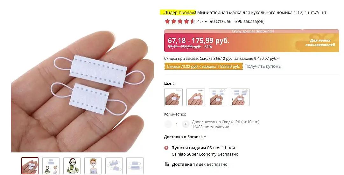Click the Получить купоны link

pos(263,66)
